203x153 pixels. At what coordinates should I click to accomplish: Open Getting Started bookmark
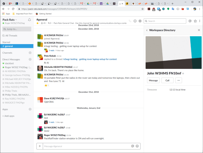click(44, 14)
